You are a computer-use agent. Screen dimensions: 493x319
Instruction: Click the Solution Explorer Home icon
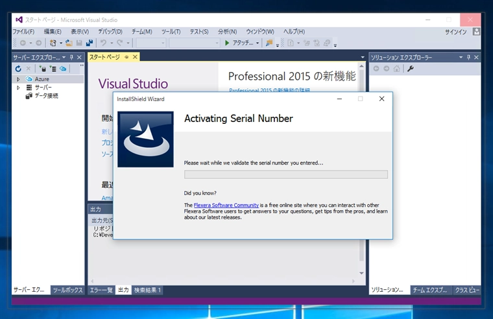(x=397, y=69)
